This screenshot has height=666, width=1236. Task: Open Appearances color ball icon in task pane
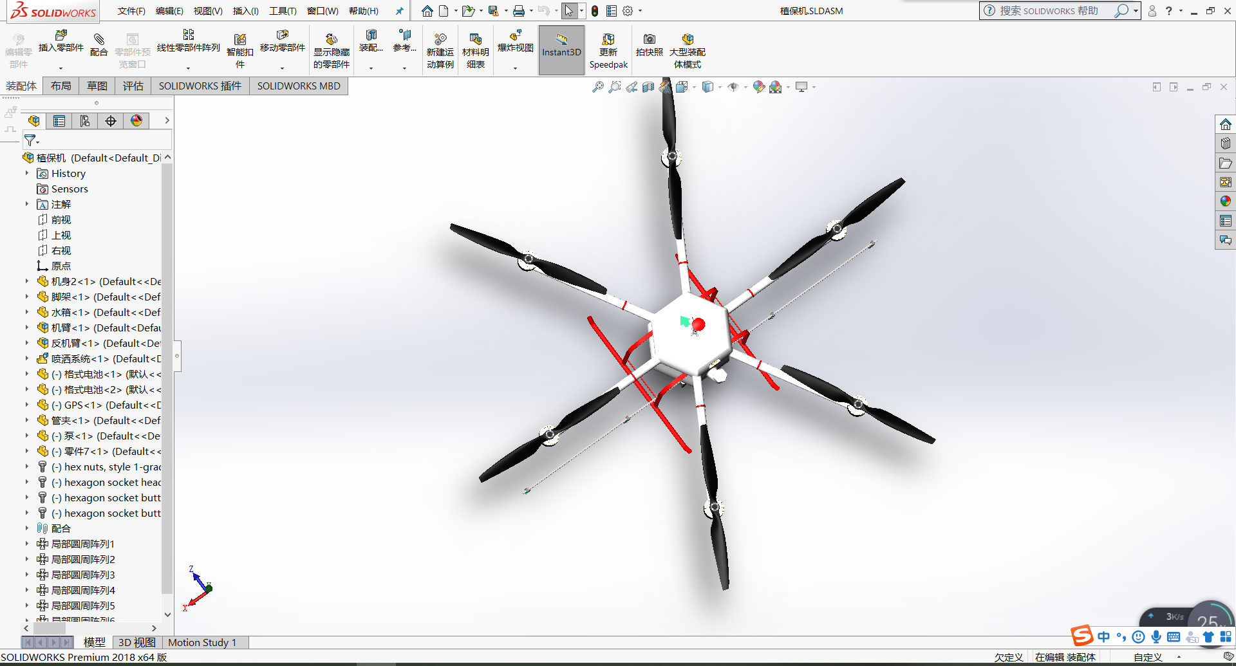[x=1225, y=201]
